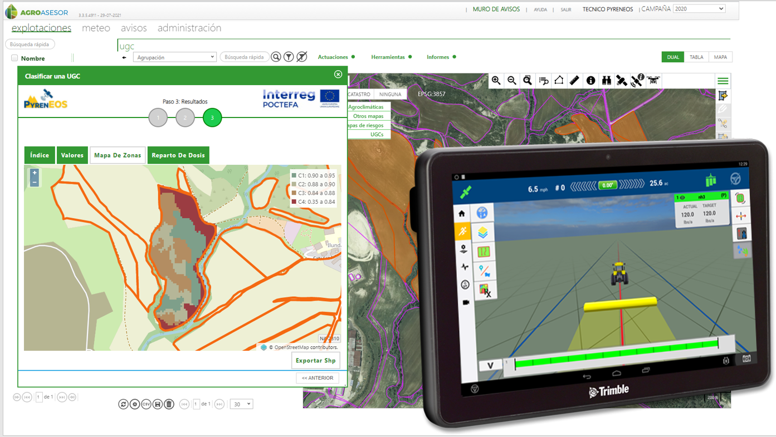Click the table settings gear icon
This screenshot has height=437, width=776.
click(x=135, y=404)
